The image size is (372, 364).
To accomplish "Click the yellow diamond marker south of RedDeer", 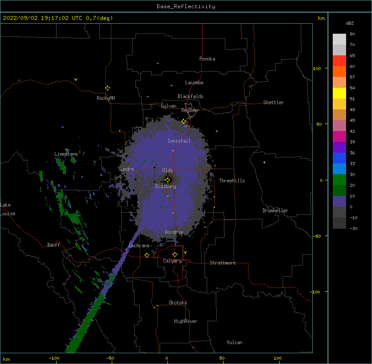I will tap(184, 121).
